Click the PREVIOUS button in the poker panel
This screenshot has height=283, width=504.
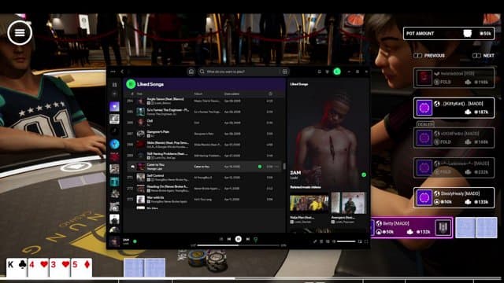click(429, 56)
